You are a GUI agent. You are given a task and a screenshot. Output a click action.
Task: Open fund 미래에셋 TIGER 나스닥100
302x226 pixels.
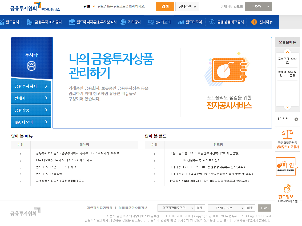pos(207,167)
